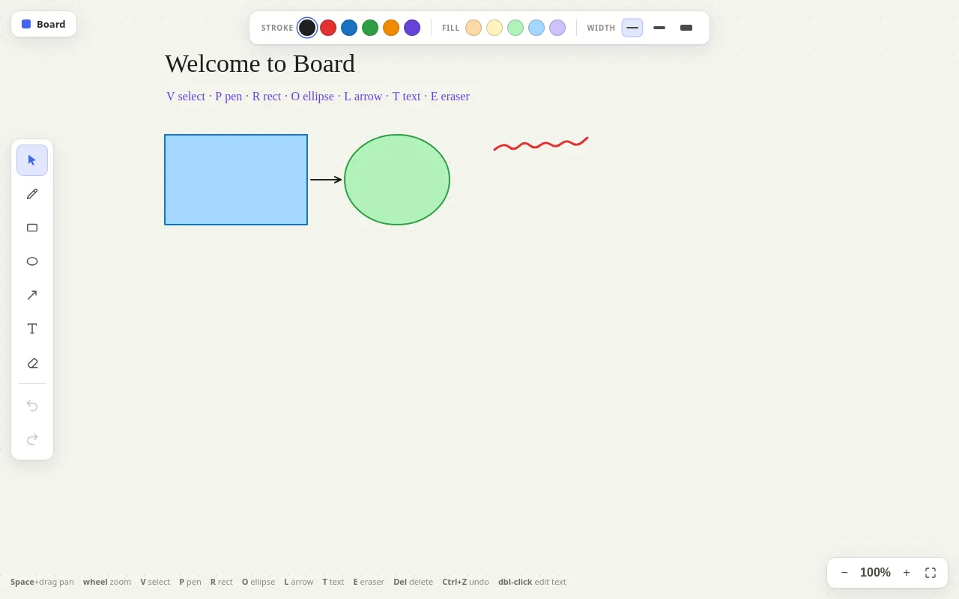
Task: Choose the pale yellow fill color
Action: [x=494, y=28]
